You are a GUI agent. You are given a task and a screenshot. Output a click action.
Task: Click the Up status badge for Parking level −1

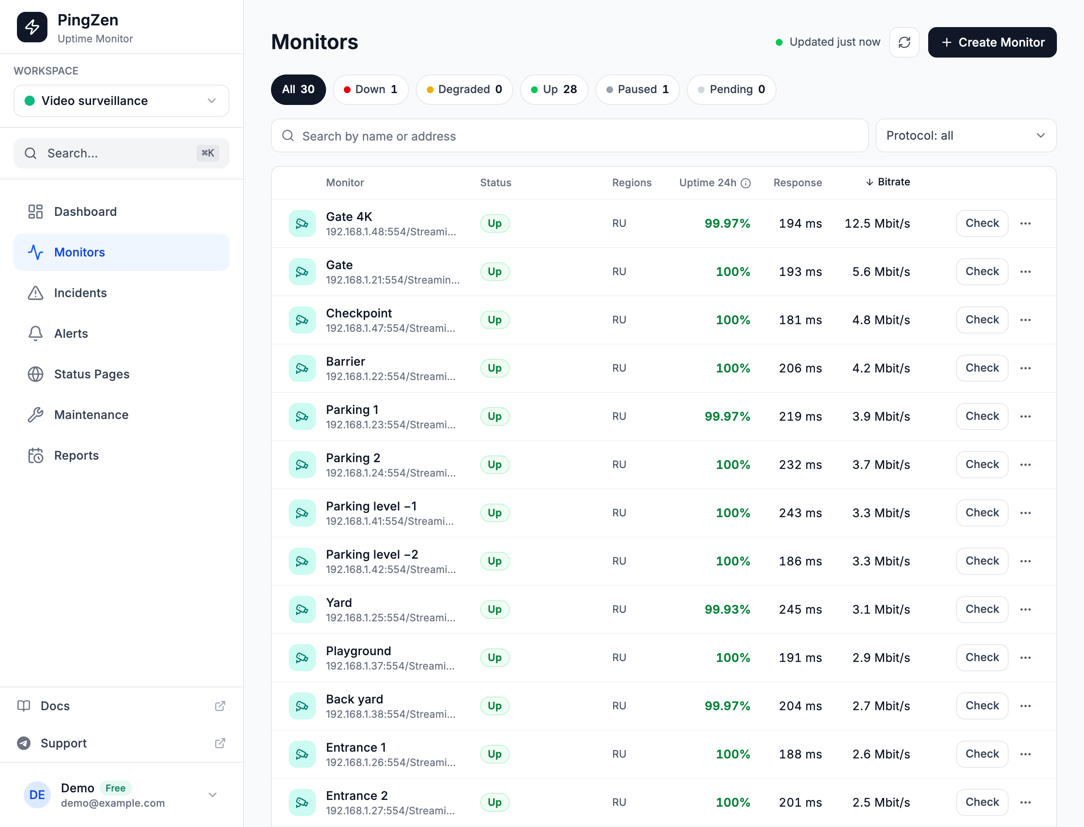pos(495,513)
